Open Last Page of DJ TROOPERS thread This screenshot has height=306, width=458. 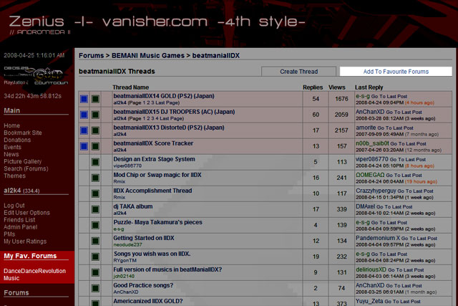point(171,118)
